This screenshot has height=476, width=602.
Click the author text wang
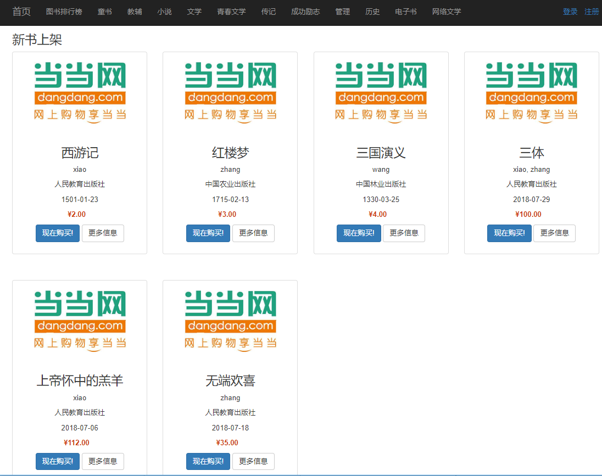381,169
